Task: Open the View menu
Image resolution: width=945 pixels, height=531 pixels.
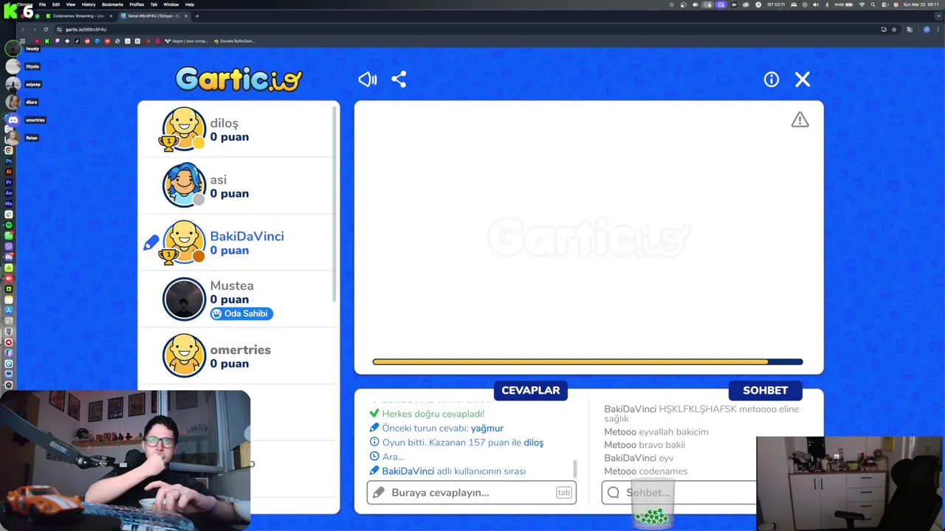Action: pos(70,4)
